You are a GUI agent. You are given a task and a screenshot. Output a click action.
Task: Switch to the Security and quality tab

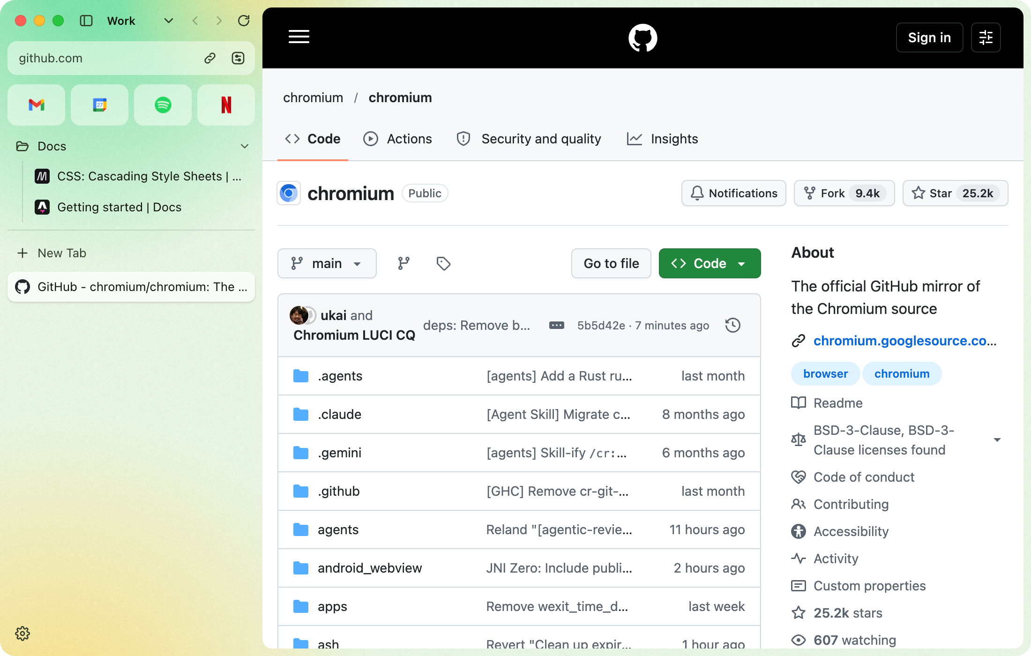tap(529, 139)
